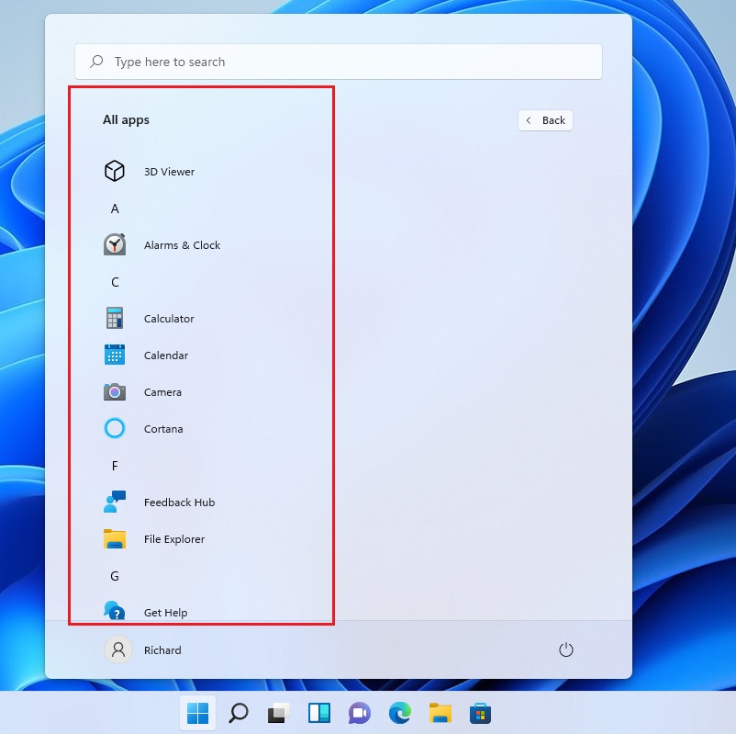Click the Back button

click(x=545, y=119)
